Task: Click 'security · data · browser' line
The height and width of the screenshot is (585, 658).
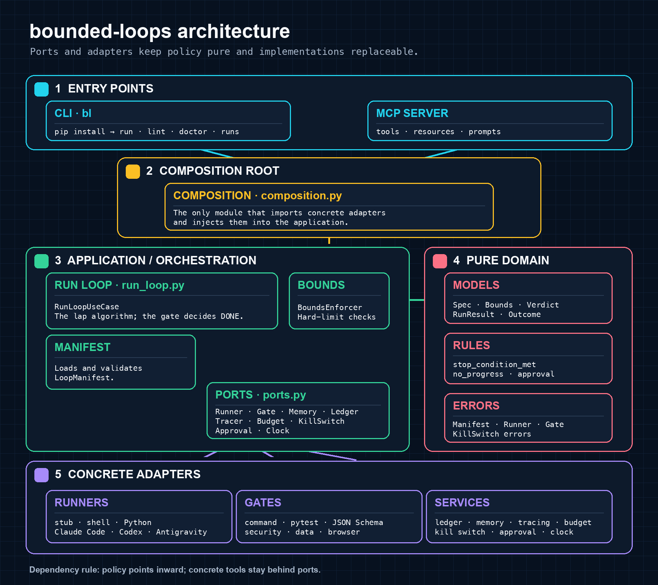Action: pos(302,532)
